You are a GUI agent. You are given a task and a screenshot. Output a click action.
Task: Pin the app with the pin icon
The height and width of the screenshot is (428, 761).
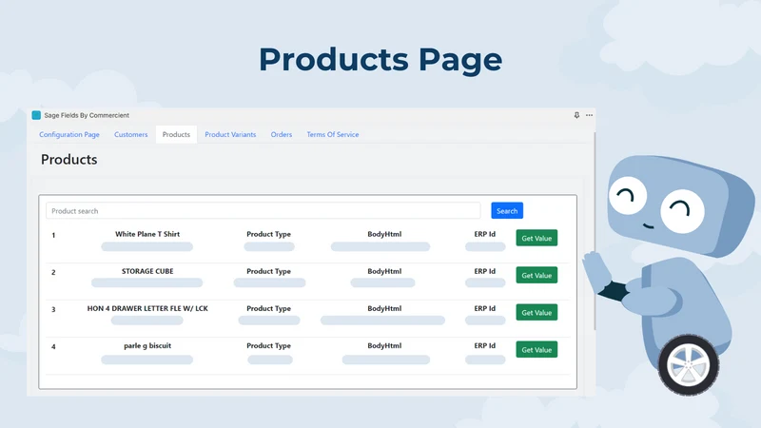click(576, 115)
